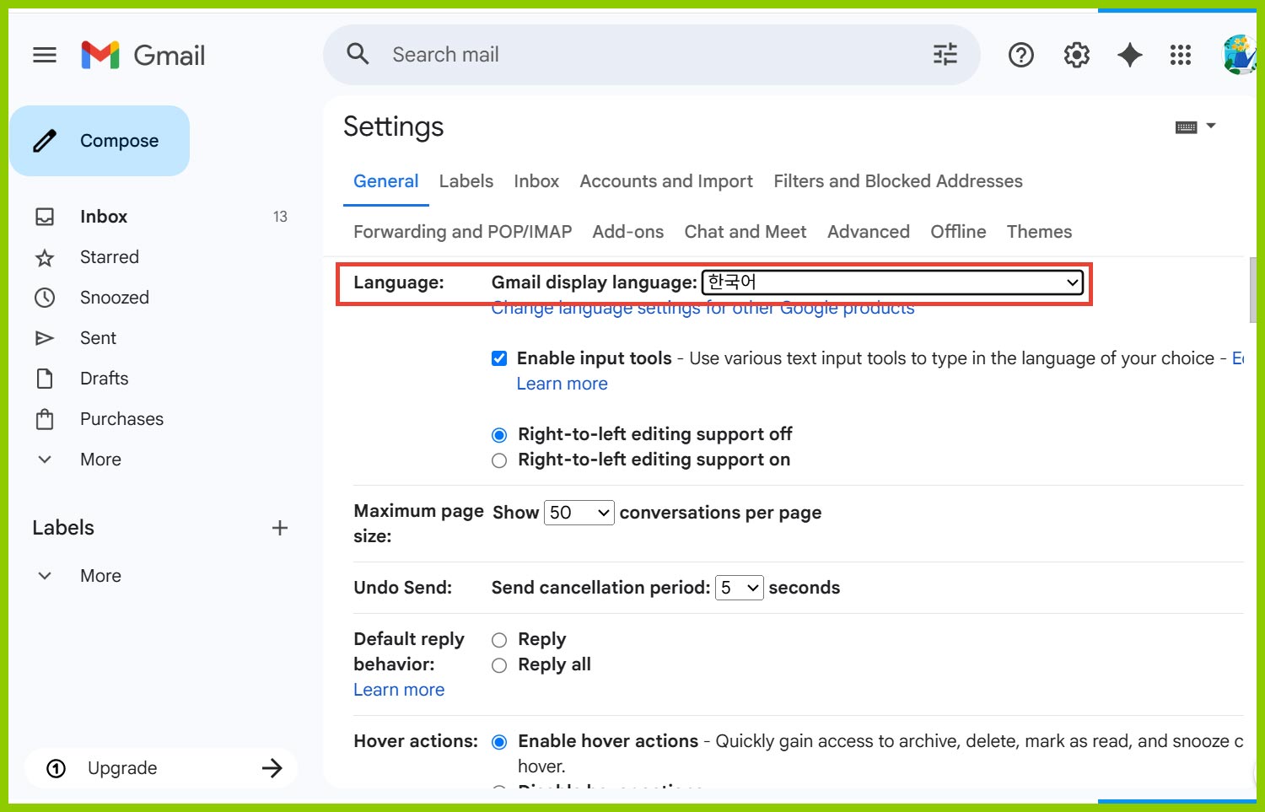Open Advanced settings tab

tap(869, 232)
